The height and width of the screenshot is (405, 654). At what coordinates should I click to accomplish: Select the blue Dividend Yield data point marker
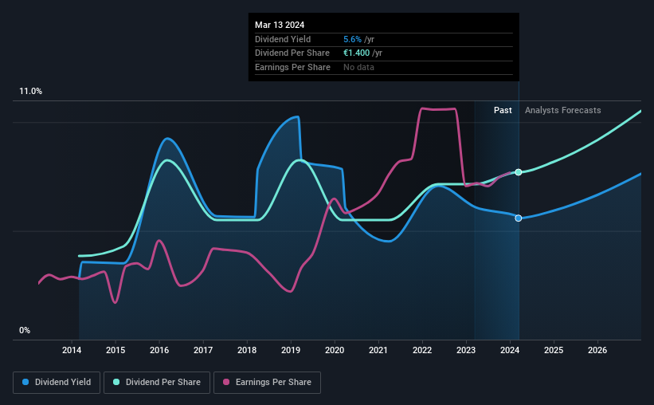tap(519, 218)
